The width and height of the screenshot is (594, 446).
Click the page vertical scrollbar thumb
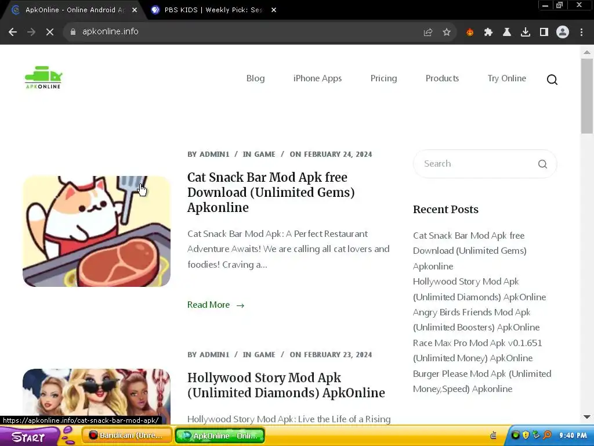coord(587,96)
